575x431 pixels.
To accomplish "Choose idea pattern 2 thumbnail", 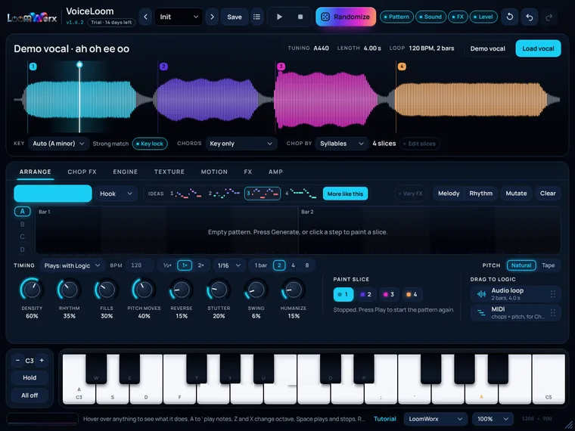I will pos(224,194).
